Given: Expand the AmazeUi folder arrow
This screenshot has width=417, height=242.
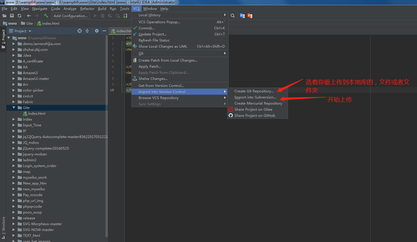Looking at the screenshot, I should [x=14, y=73].
